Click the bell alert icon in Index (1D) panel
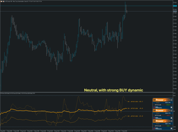The image size is (178, 132). [x=171, y=118]
